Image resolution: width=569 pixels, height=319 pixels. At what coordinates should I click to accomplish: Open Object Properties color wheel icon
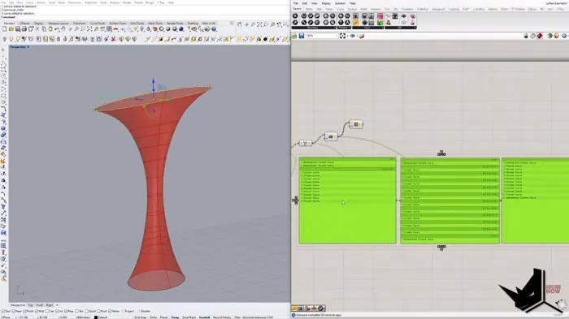pyautogui.click(x=162, y=29)
